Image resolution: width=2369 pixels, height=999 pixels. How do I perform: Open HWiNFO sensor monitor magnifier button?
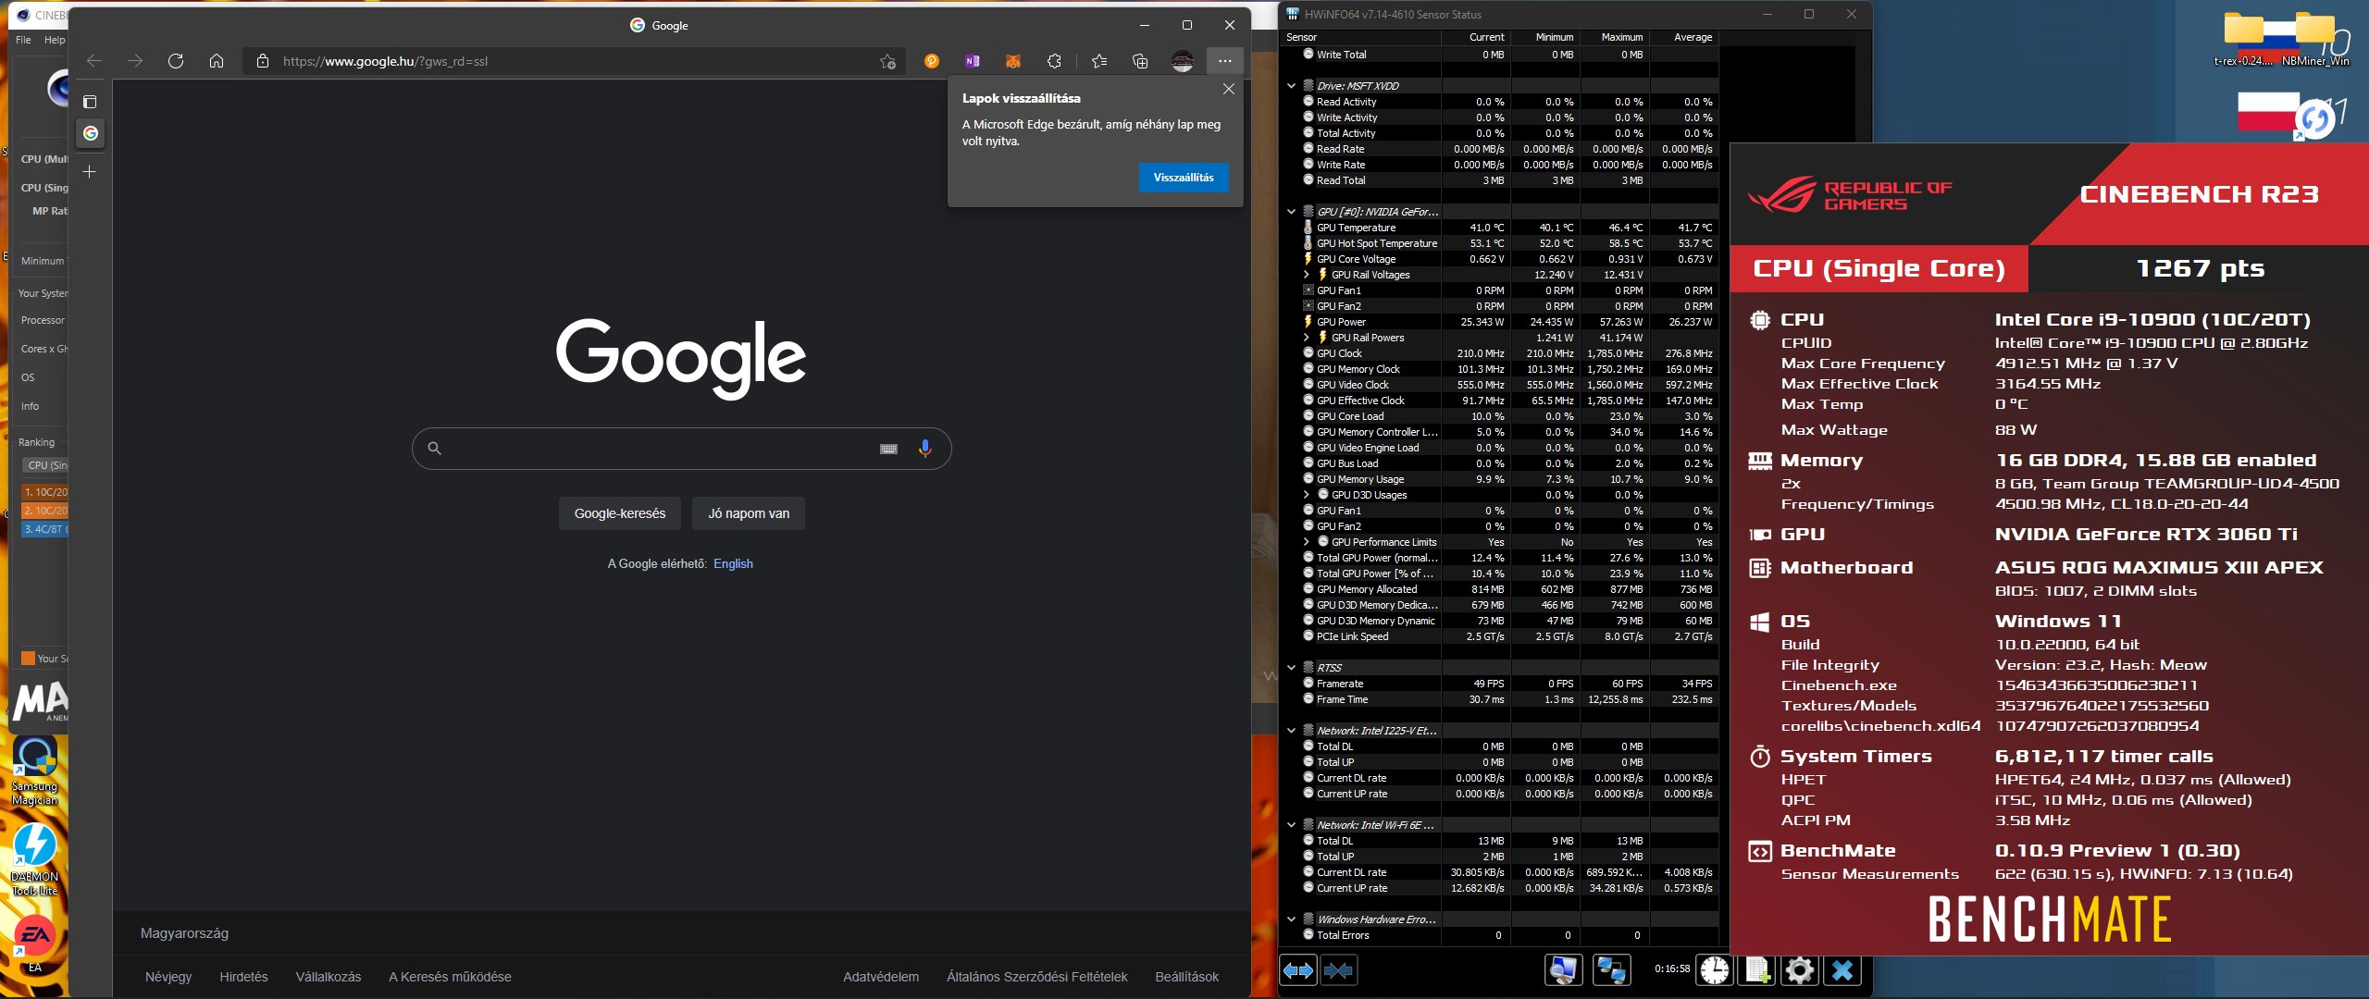(1564, 970)
